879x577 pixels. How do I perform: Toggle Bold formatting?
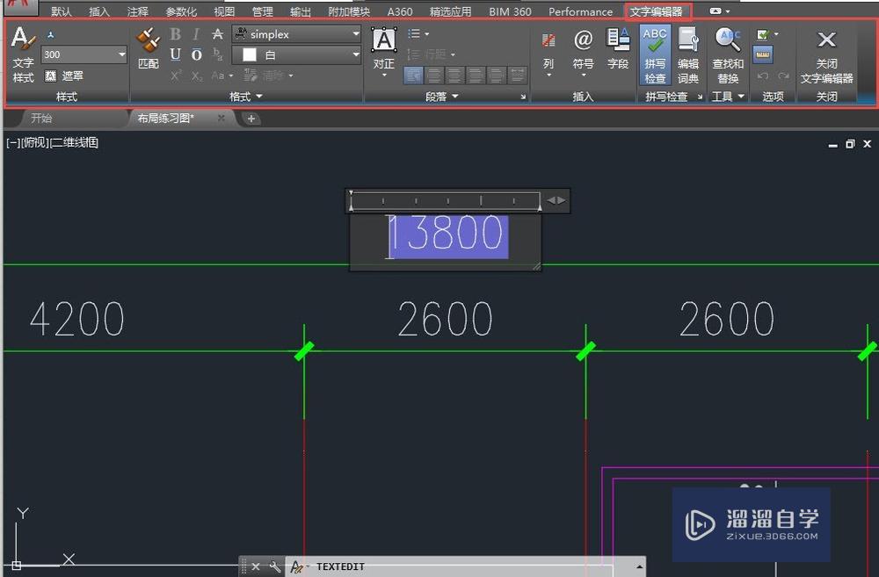click(175, 34)
